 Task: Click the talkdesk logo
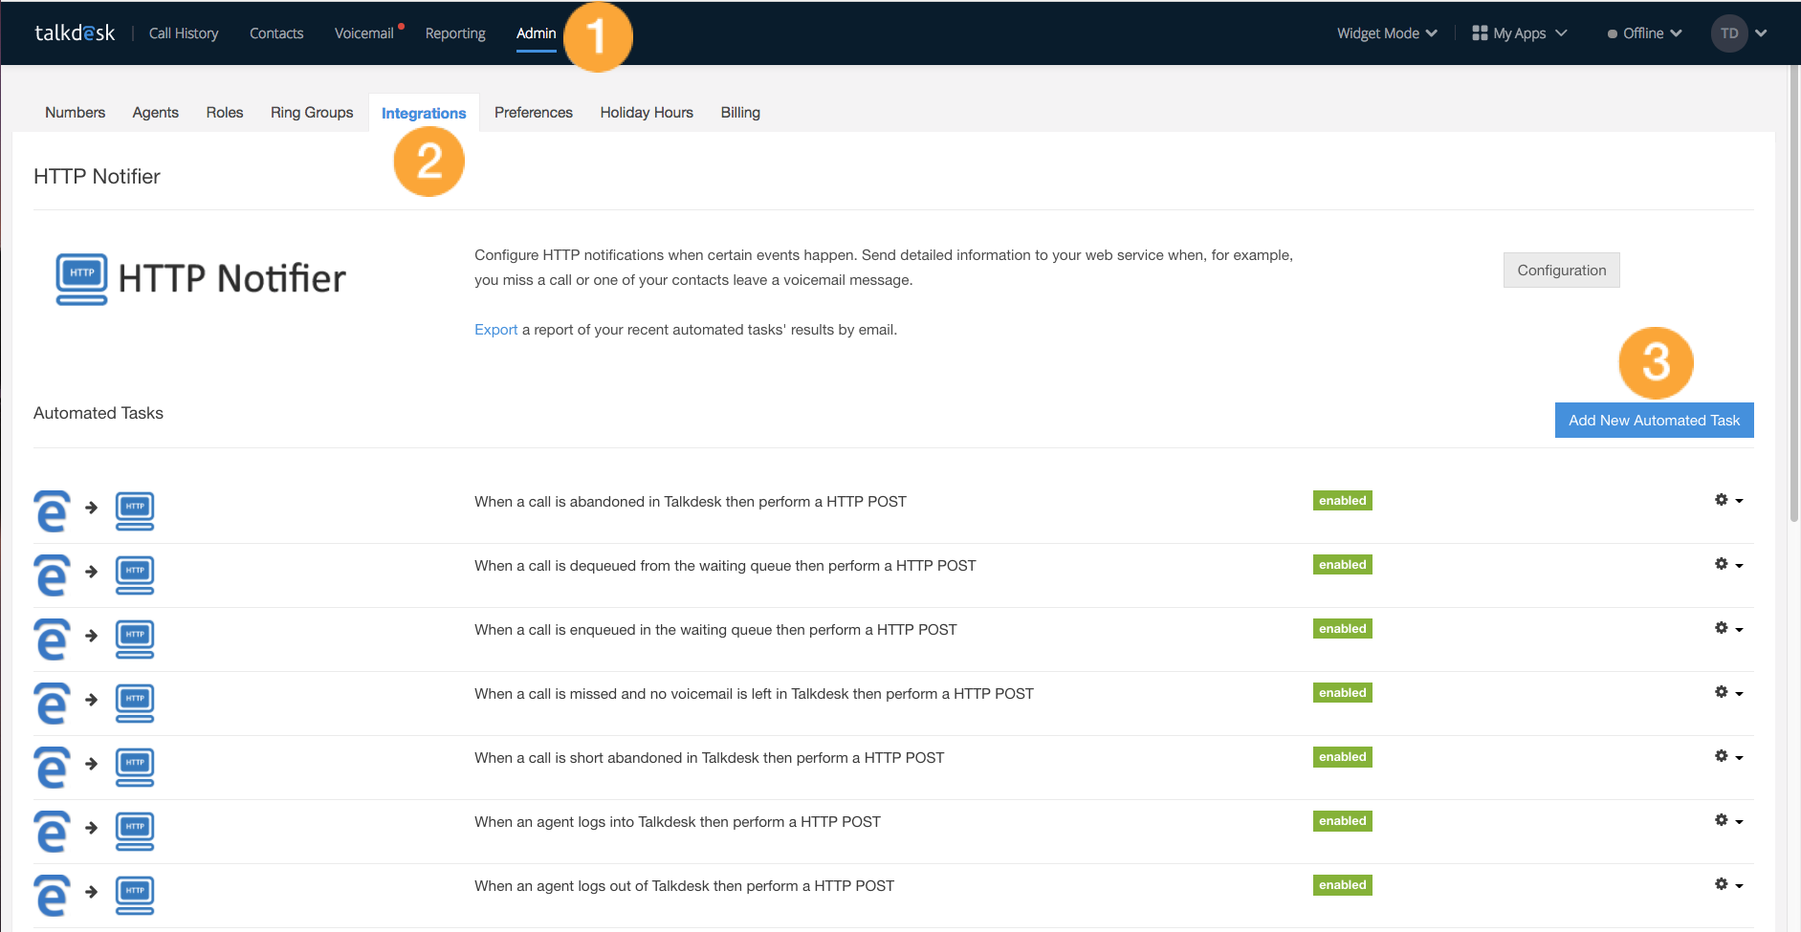point(76,32)
